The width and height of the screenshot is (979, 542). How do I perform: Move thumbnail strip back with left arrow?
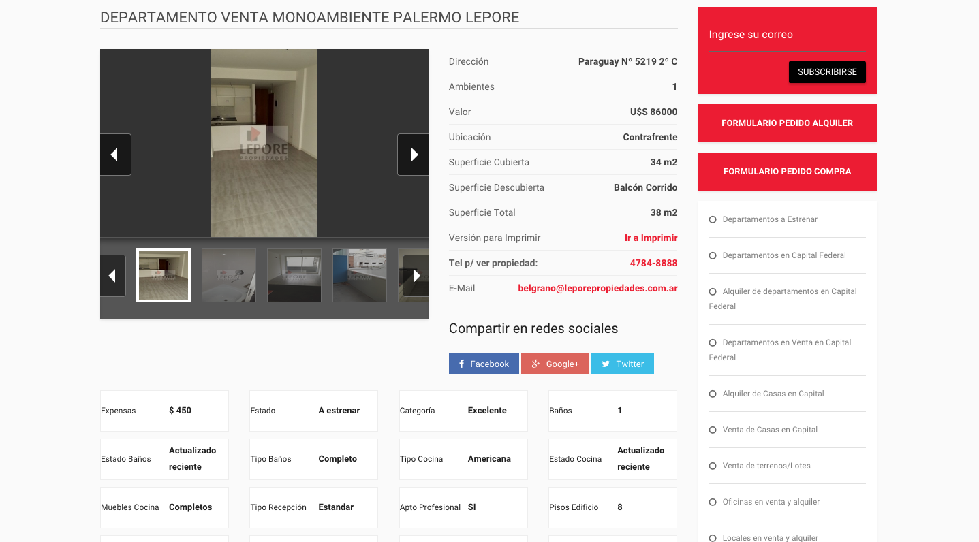point(113,276)
